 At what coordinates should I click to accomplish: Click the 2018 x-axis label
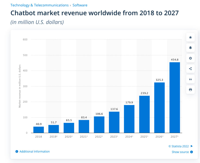(x=39, y=136)
